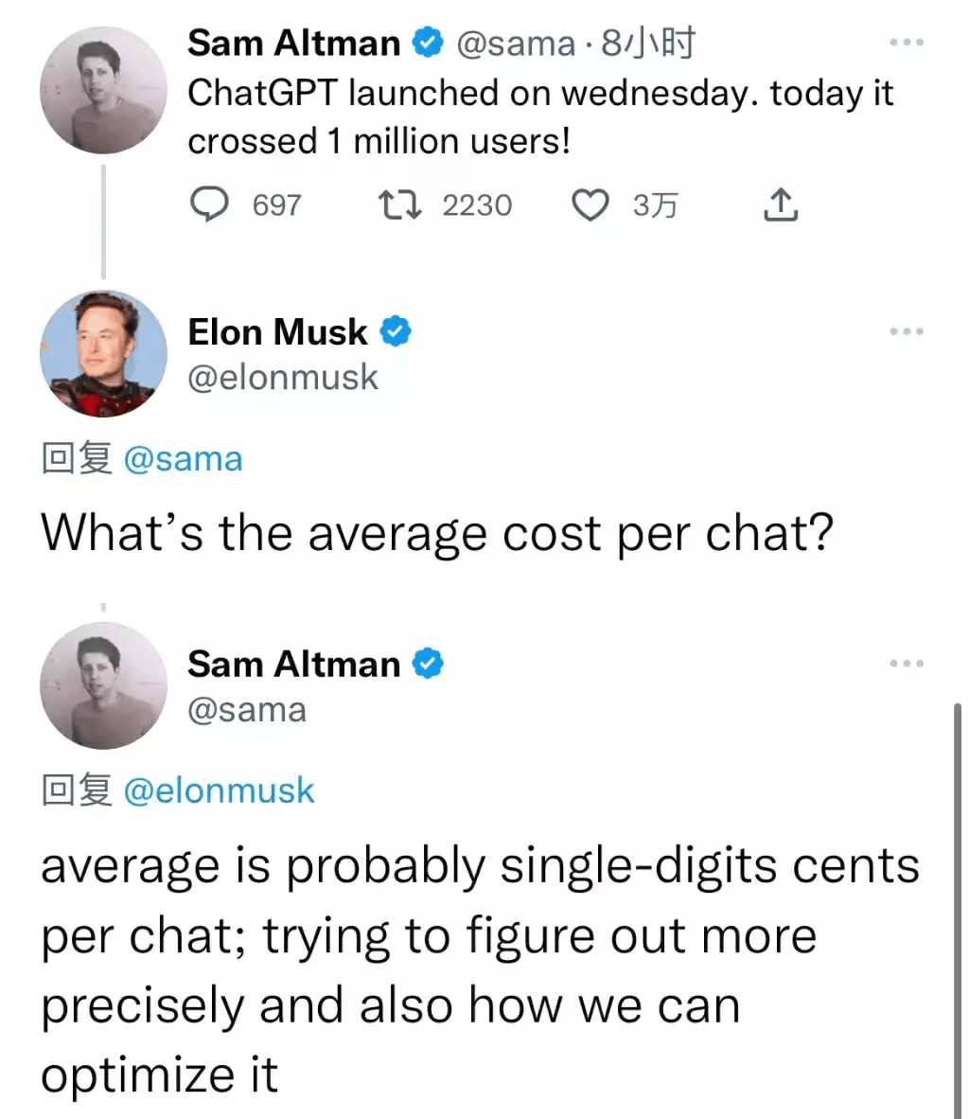Image resolution: width=969 pixels, height=1119 pixels.
Task: Open Sam Altman's avatar on bottom reply
Action: (x=103, y=685)
